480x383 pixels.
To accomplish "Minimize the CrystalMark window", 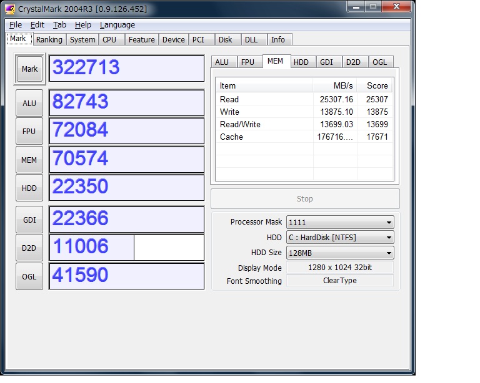I will (356, 7).
